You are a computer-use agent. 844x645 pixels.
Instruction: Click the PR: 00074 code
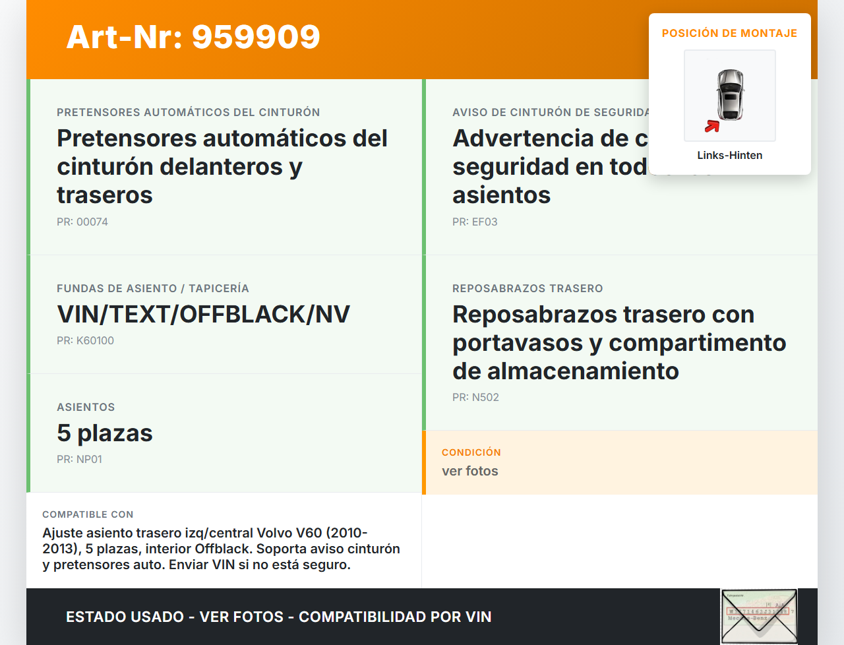pyautogui.click(x=82, y=222)
